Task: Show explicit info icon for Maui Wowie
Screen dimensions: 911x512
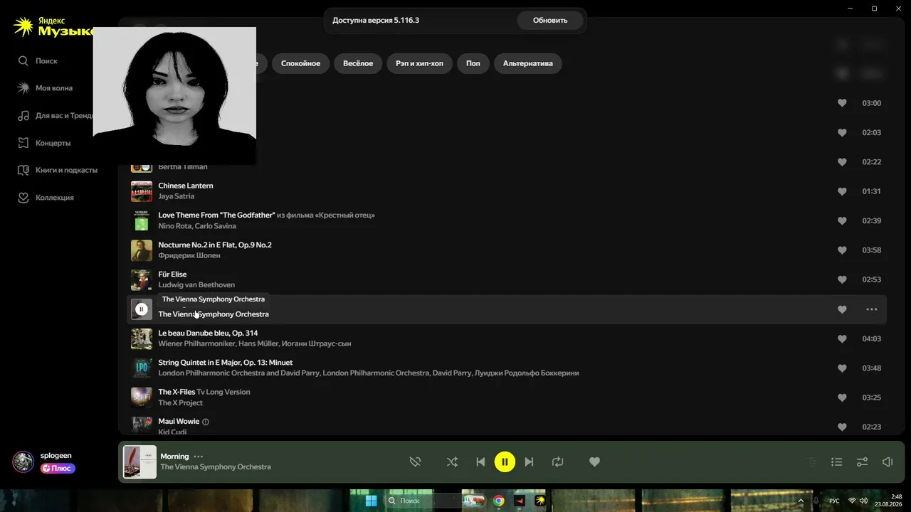Action: tap(206, 422)
